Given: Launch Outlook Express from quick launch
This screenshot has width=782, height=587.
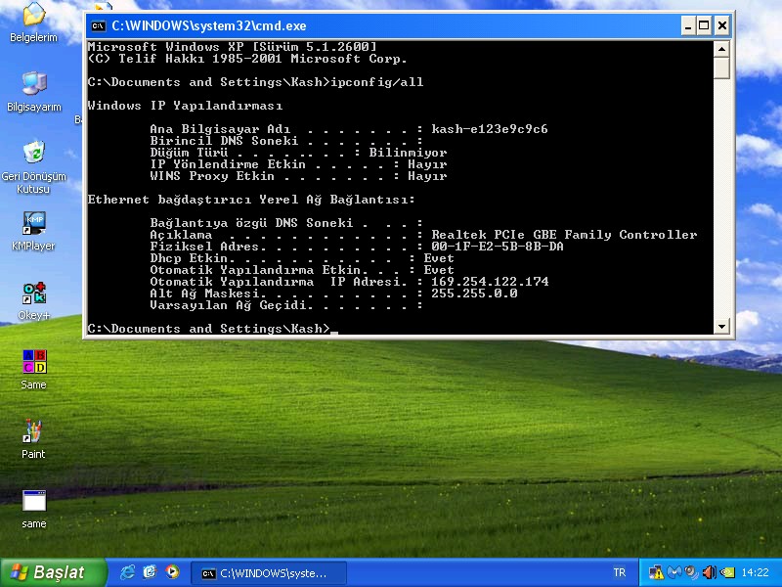Looking at the screenshot, I should click(x=150, y=572).
